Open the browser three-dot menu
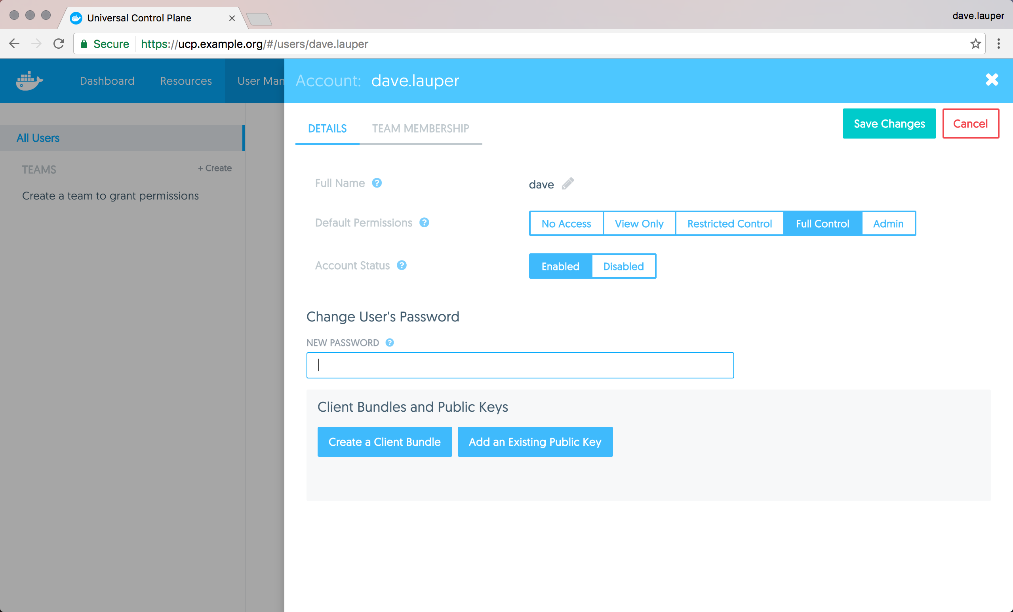This screenshot has width=1013, height=612. point(998,44)
